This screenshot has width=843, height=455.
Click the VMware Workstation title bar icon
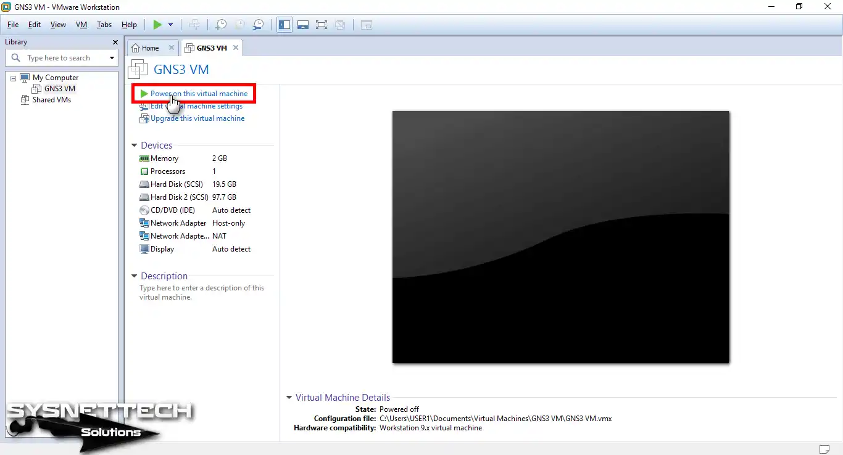pyautogui.click(x=7, y=7)
